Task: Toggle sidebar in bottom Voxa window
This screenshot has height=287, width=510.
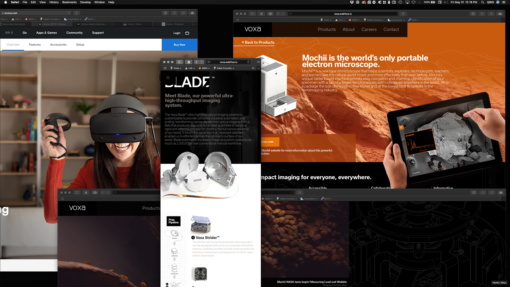Action: [77, 193]
